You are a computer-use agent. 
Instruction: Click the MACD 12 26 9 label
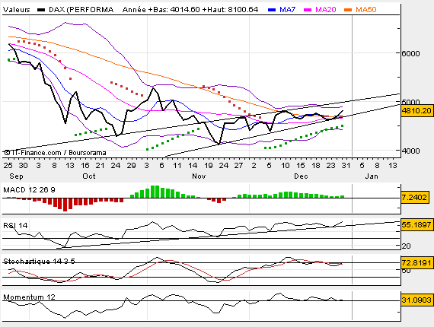(x=29, y=190)
